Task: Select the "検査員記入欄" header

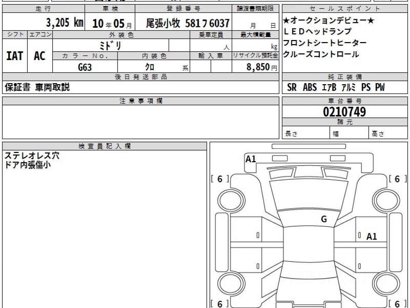Action: (105, 146)
